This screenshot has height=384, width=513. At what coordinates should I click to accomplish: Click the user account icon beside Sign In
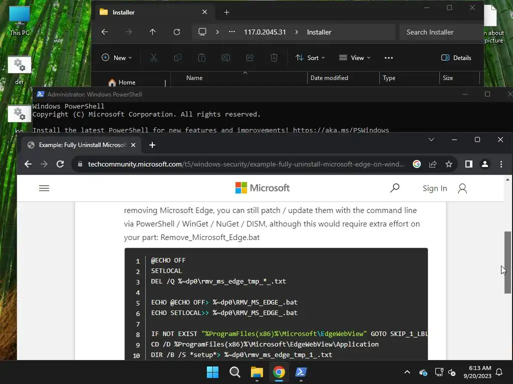[x=462, y=188]
